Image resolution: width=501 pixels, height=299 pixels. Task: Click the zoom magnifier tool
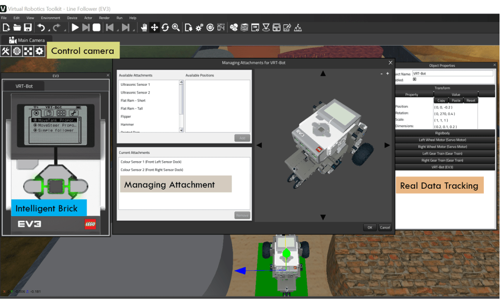click(x=176, y=28)
